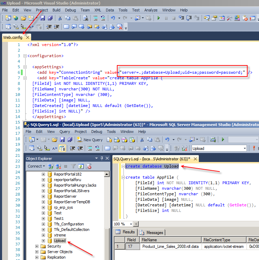The height and width of the screenshot is (260, 259).
Task: Click the application/octet-stream result cell
Action: point(224,246)
